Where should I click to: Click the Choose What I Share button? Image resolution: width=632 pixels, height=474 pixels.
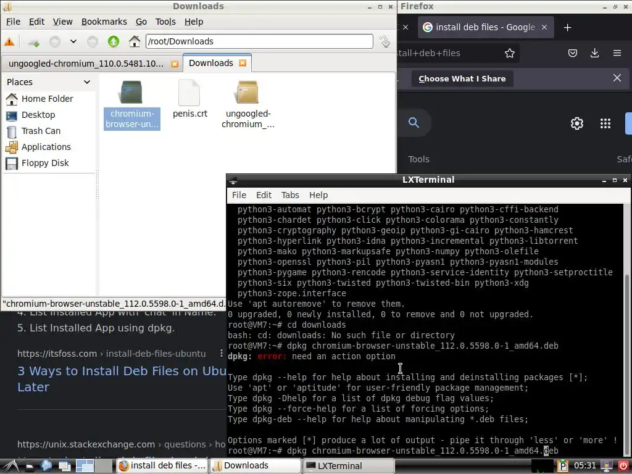(x=462, y=79)
